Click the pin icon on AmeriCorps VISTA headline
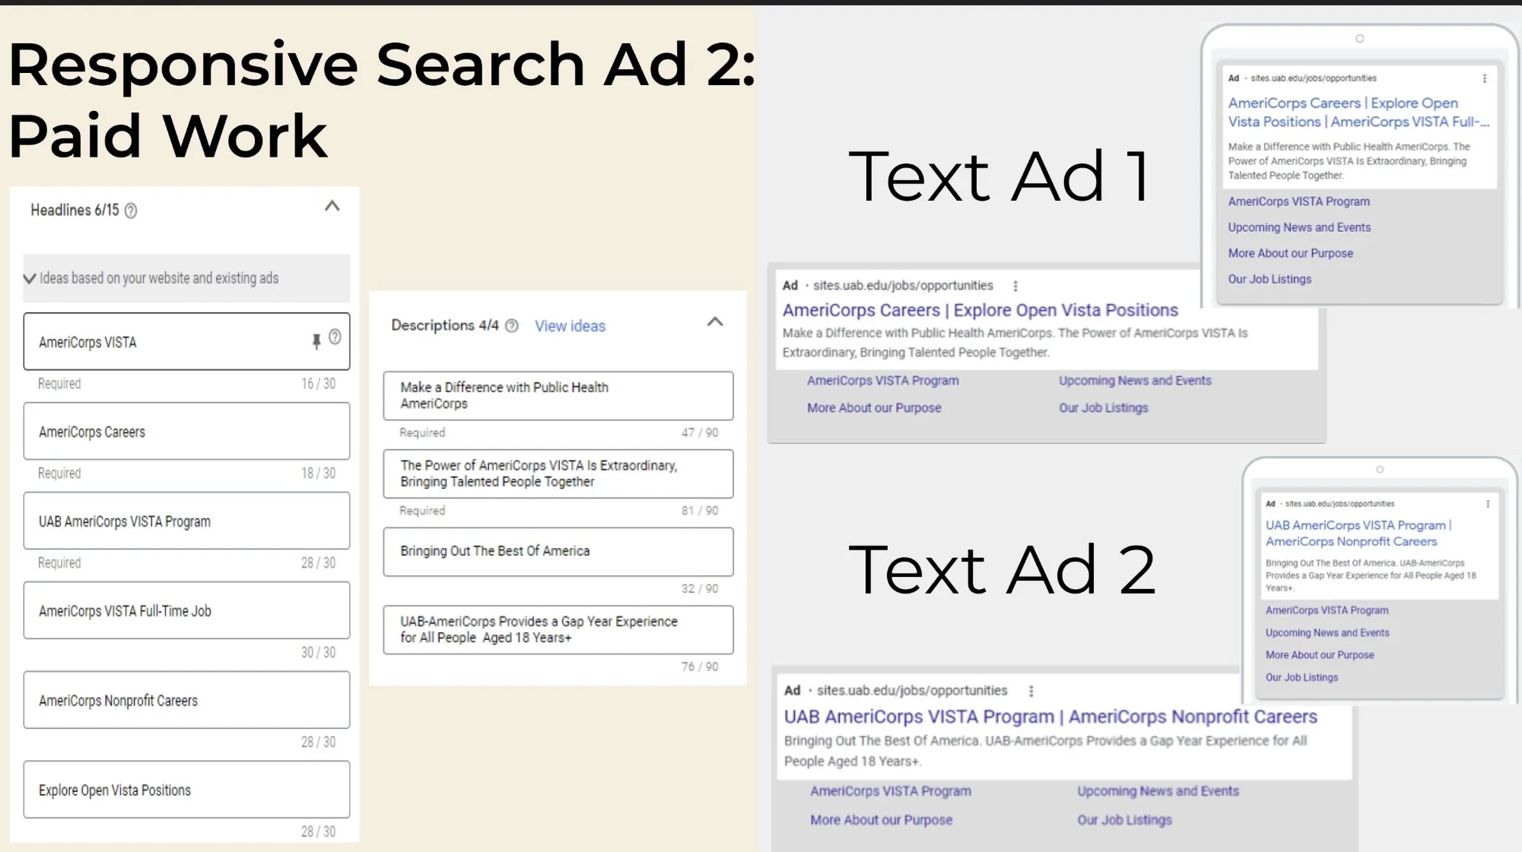The height and width of the screenshot is (852, 1522). 316,341
